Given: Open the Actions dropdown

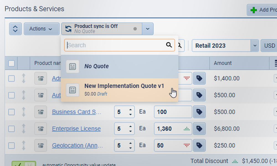Looking at the screenshot, I should [41, 29].
